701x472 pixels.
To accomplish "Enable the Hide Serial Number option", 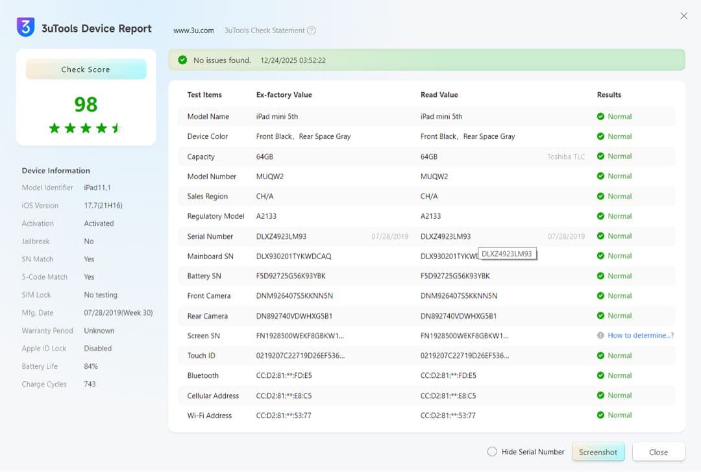I will click(x=492, y=452).
